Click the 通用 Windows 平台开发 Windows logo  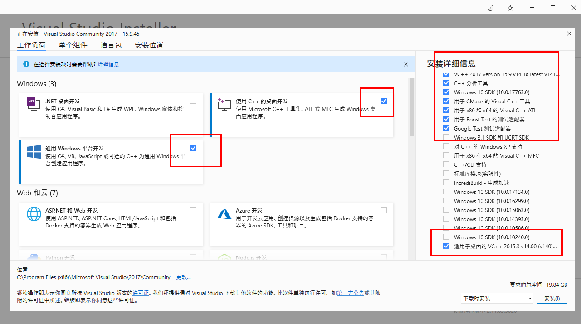[x=34, y=152]
